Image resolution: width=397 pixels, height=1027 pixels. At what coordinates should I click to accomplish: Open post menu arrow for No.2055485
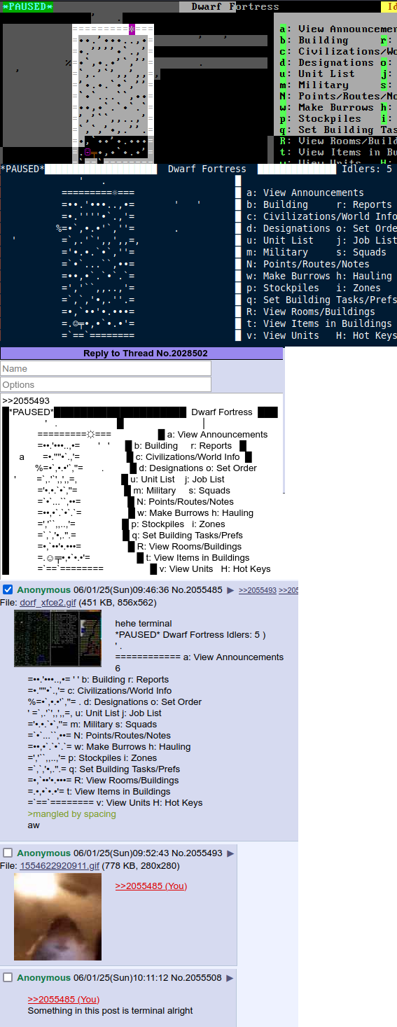coord(230,590)
